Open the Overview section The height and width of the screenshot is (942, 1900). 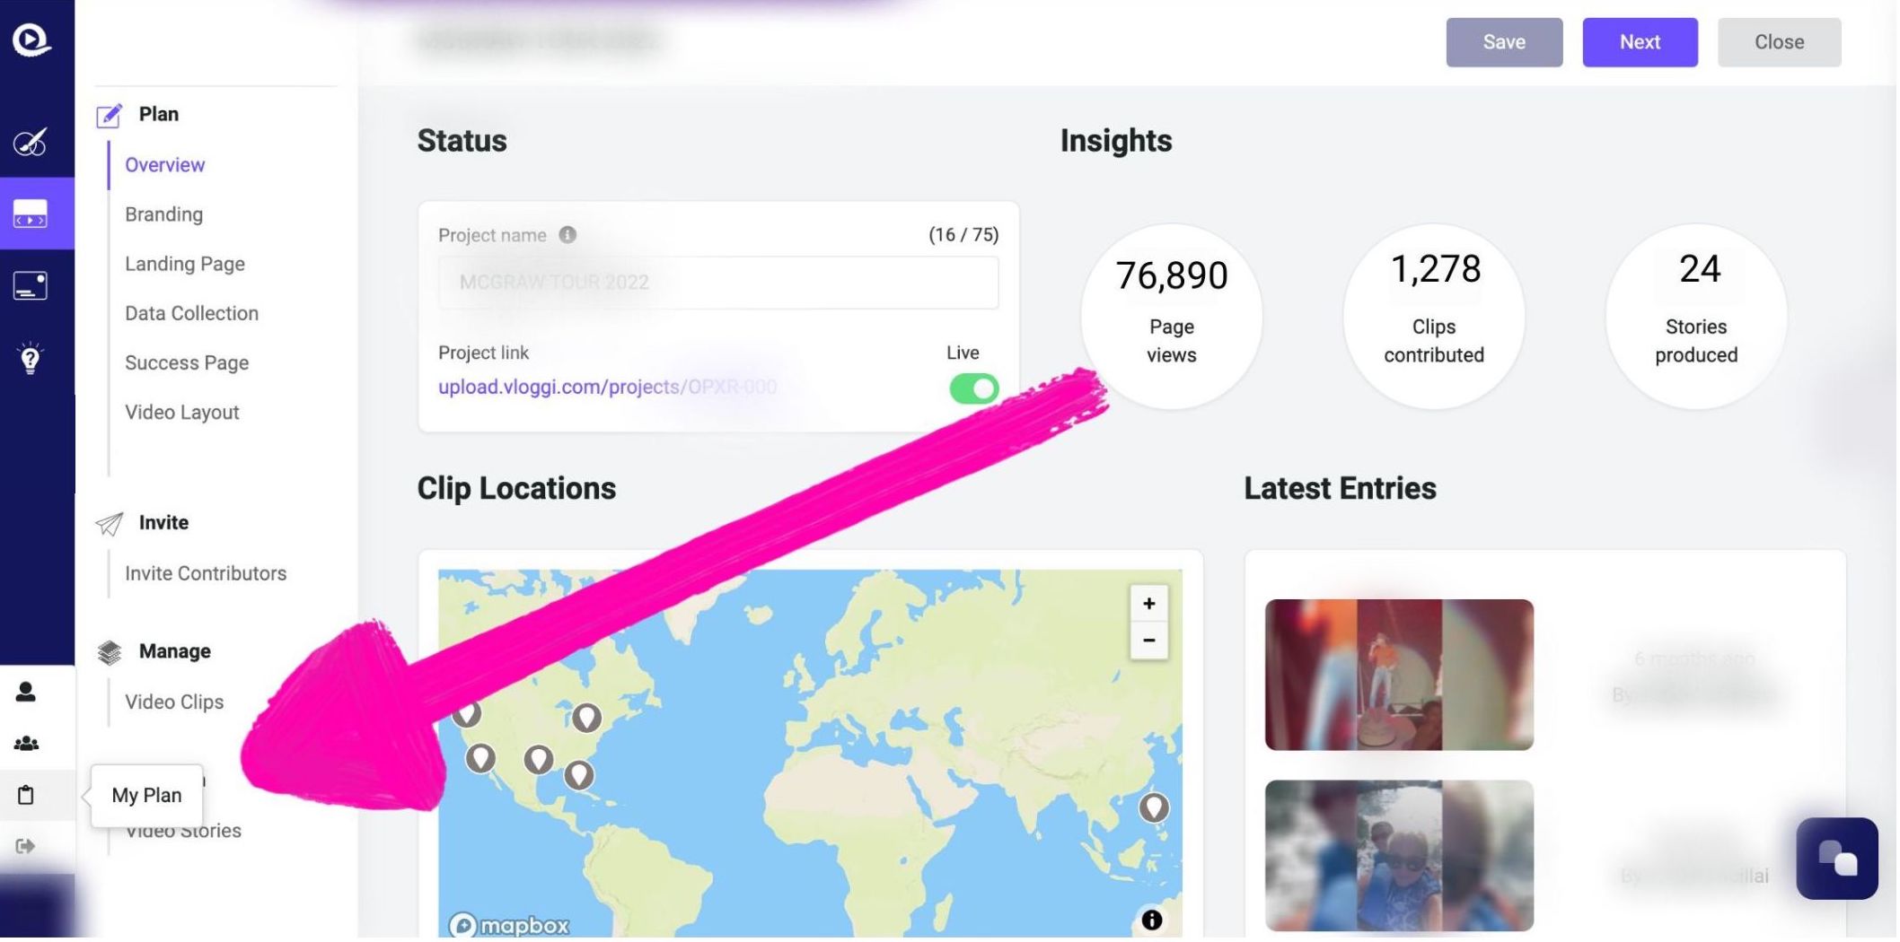pos(165,165)
